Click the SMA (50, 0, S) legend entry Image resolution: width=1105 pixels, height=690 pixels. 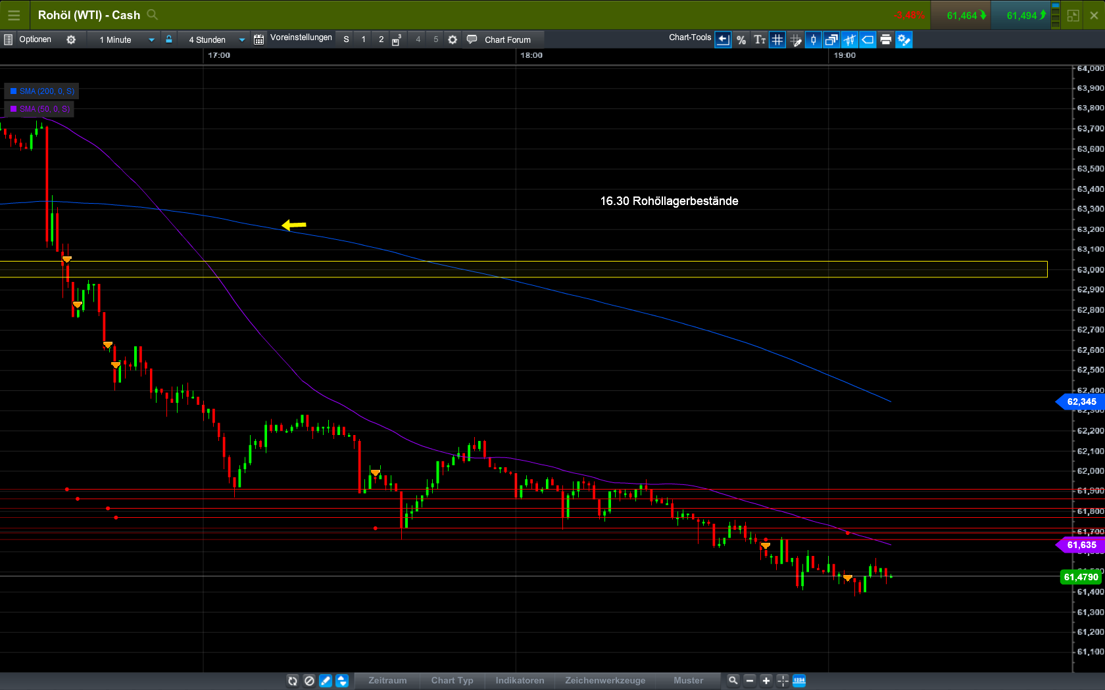click(x=39, y=108)
